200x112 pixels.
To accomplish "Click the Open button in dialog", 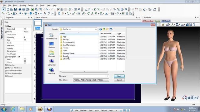I will 119,76.
